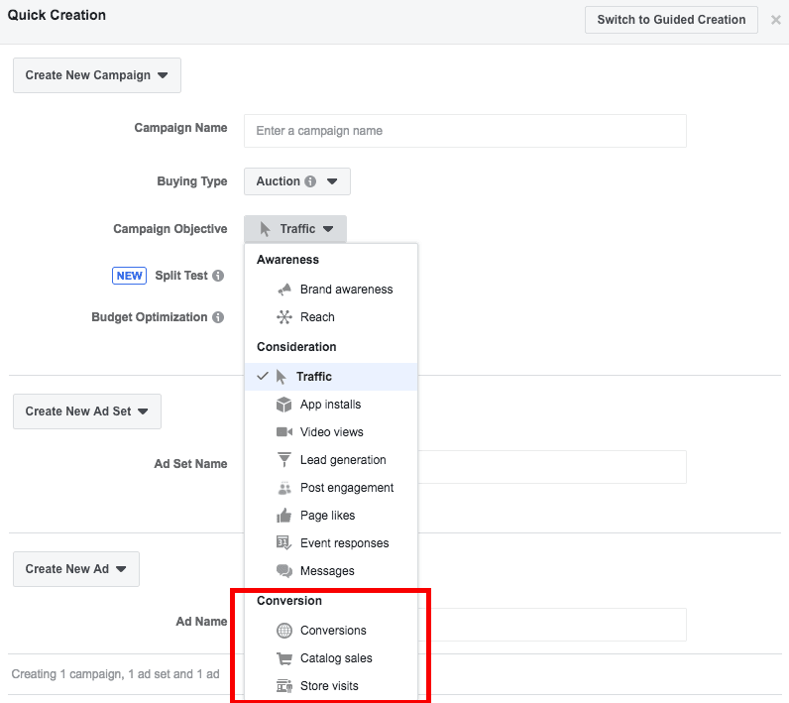The width and height of the screenshot is (789, 703).
Task: Open the Create New Campaign dropdown
Action: (96, 75)
